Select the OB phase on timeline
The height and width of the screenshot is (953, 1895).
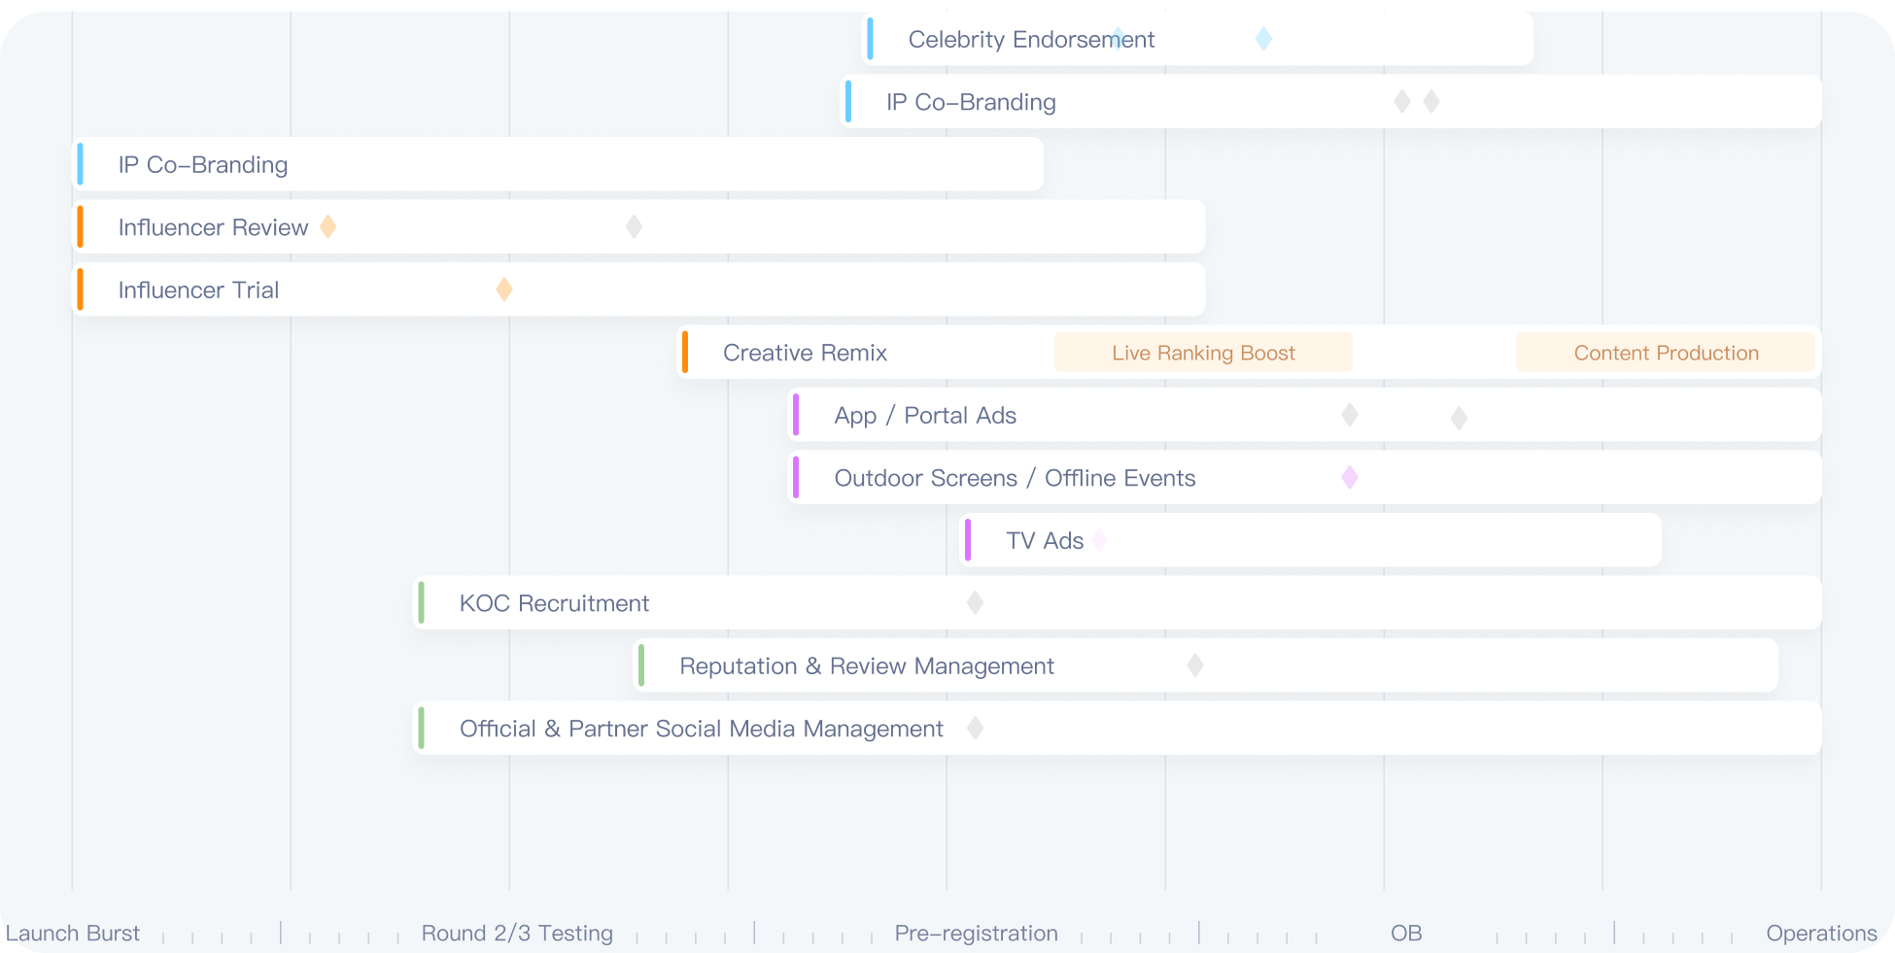click(x=1405, y=934)
